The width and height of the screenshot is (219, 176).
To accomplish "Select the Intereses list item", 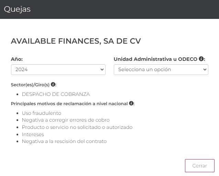I will tap(33, 134).
